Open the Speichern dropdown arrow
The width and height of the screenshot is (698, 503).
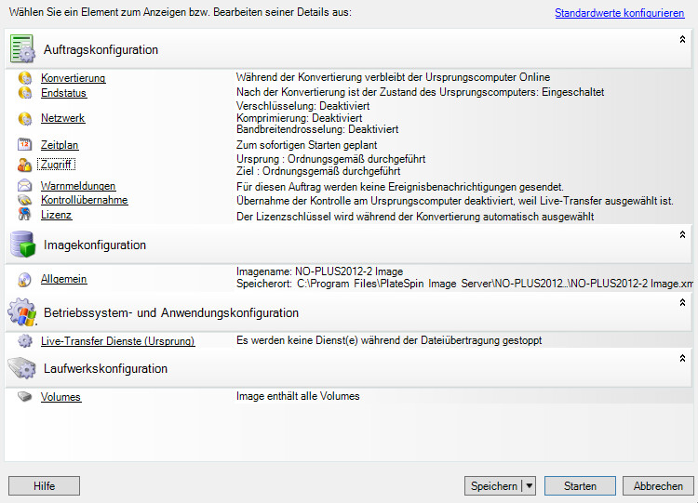point(529,486)
